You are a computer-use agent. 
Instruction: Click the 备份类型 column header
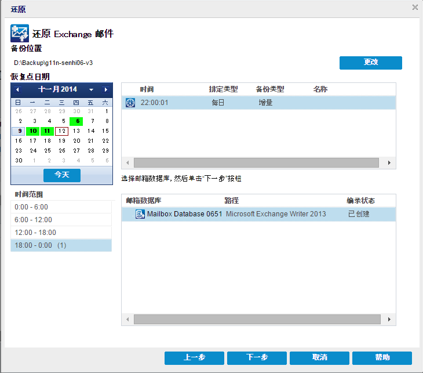pos(270,89)
